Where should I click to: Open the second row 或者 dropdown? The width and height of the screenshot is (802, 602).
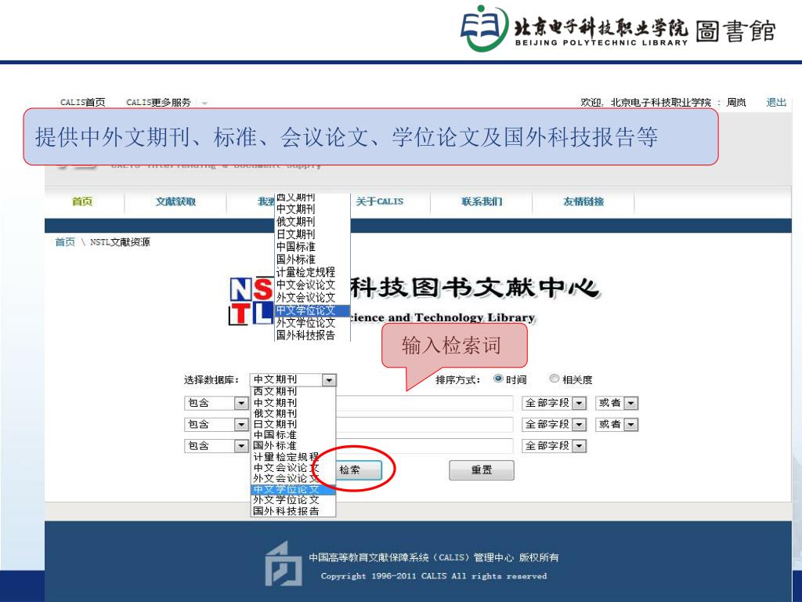click(617, 424)
